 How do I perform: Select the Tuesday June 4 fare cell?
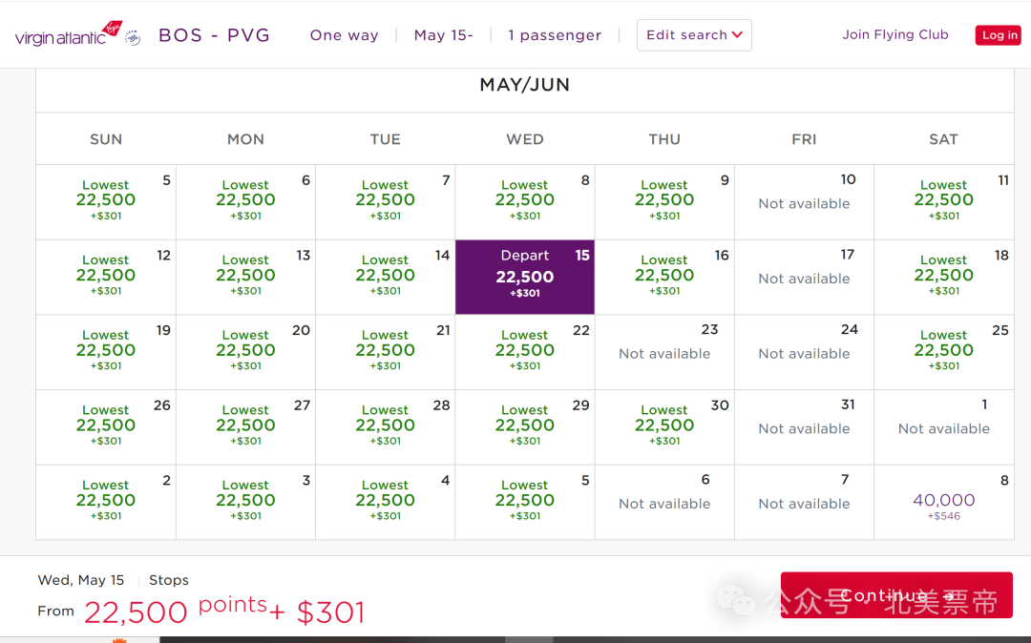coord(385,502)
